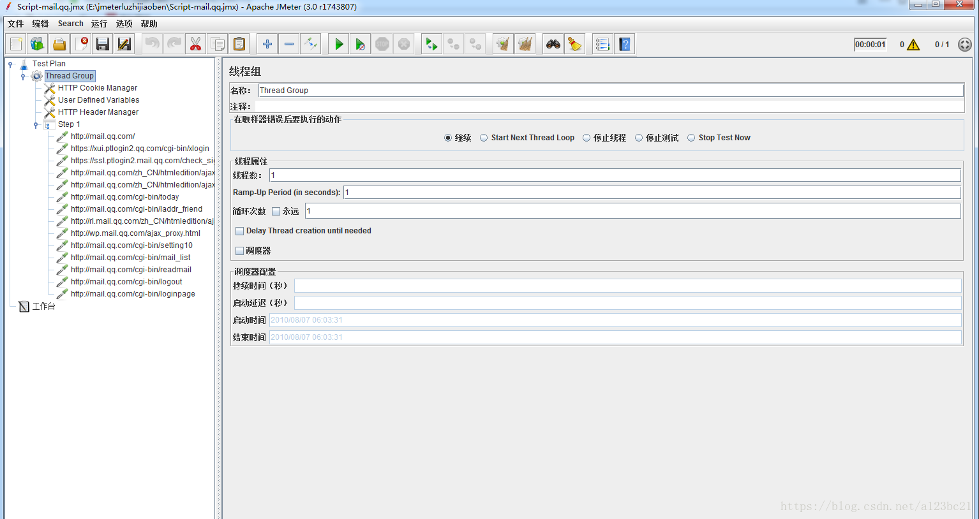Clear all results with double broom icon
The height and width of the screenshot is (519, 979).
pyautogui.click(x=525, y=44)
